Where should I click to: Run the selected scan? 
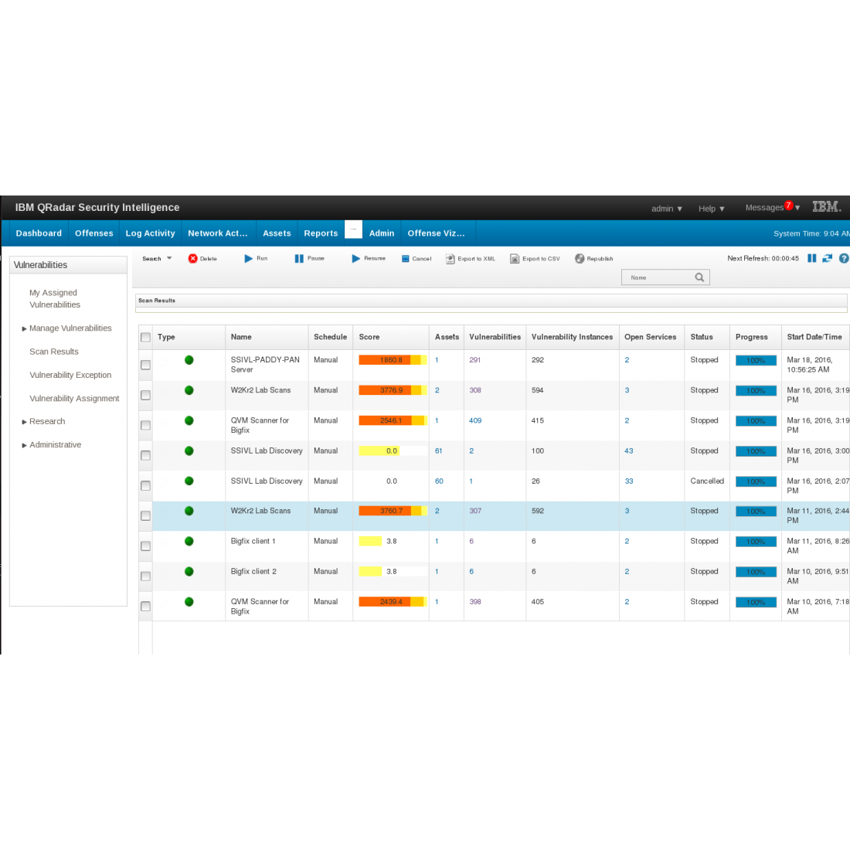point(255,258)
